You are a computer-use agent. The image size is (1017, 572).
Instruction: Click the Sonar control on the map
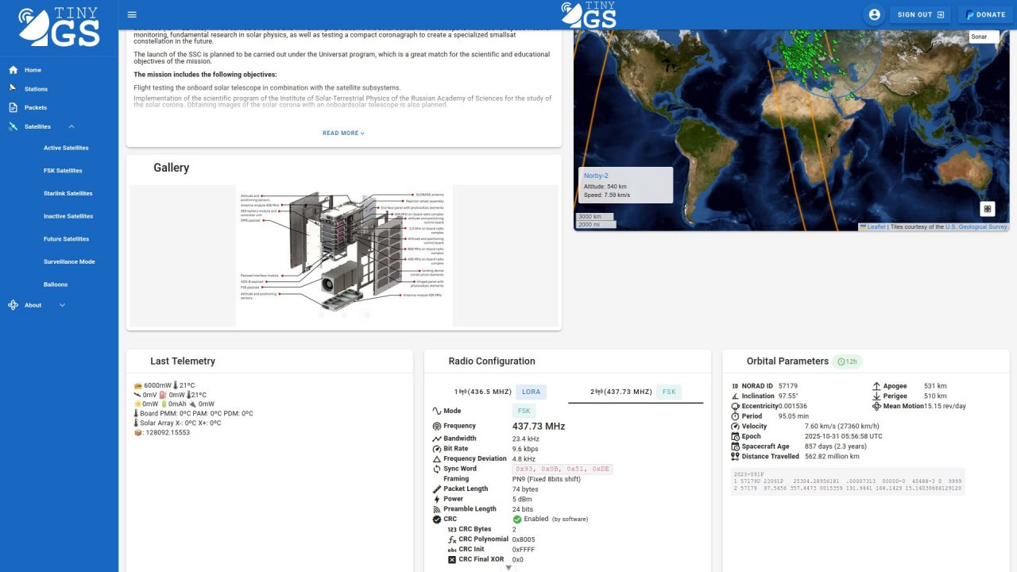tap(984, 37)
